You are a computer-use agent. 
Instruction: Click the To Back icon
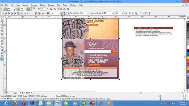[x=64, y=9]
